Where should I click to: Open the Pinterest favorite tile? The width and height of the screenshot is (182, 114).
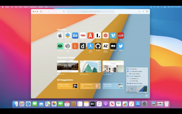105,36
